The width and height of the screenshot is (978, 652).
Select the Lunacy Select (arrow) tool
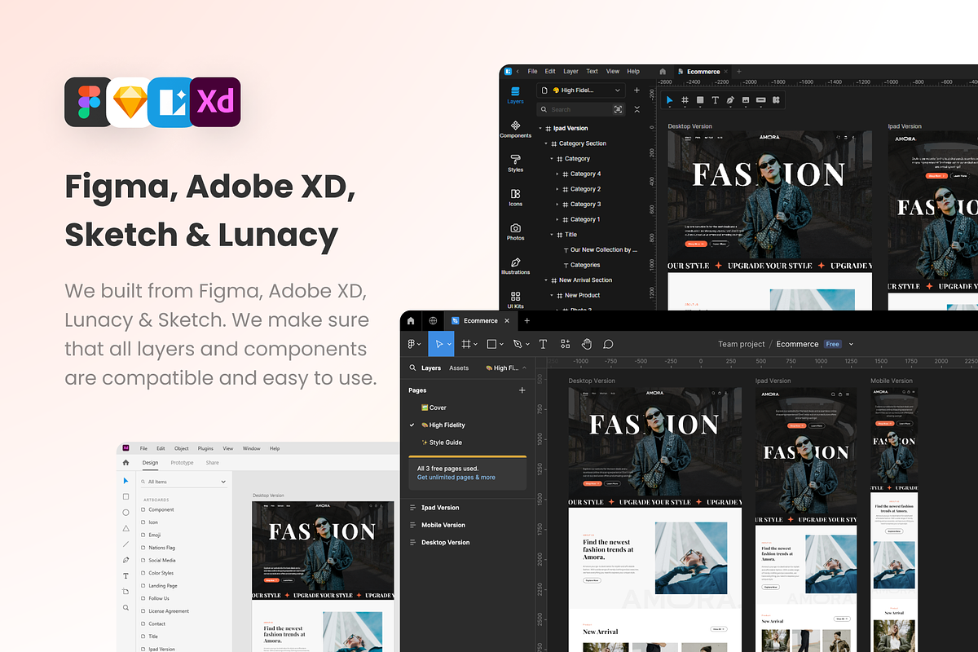pyautogui.click(x=669, y=100)
